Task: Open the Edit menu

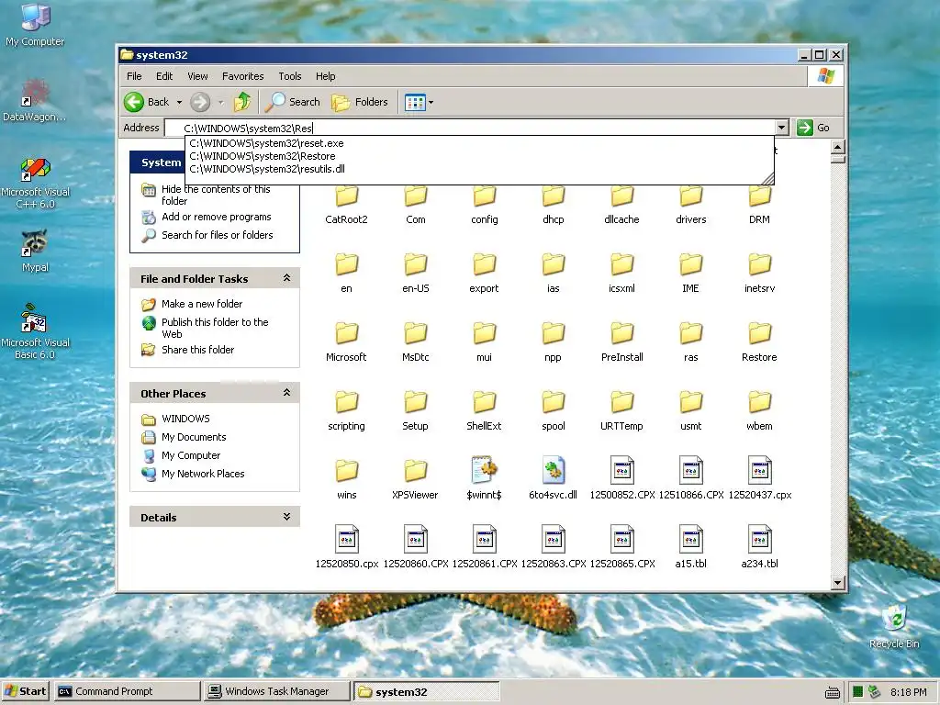Action: [x=164, y=76]
